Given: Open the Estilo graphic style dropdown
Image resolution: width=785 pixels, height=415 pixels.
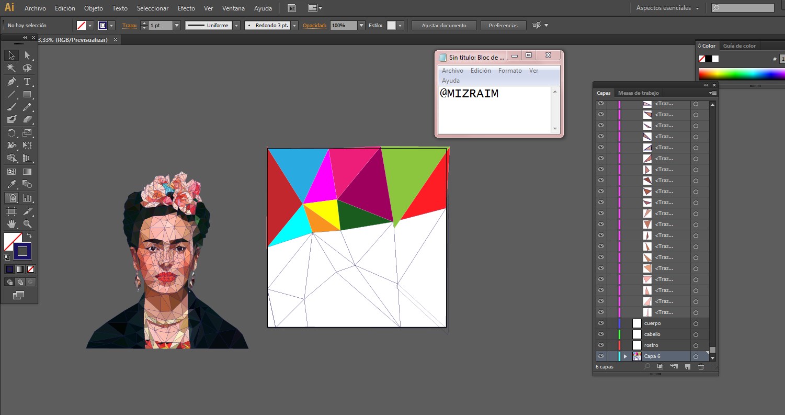Looking at the screenshot, I should pyautogui.click(x=400, y=25).
